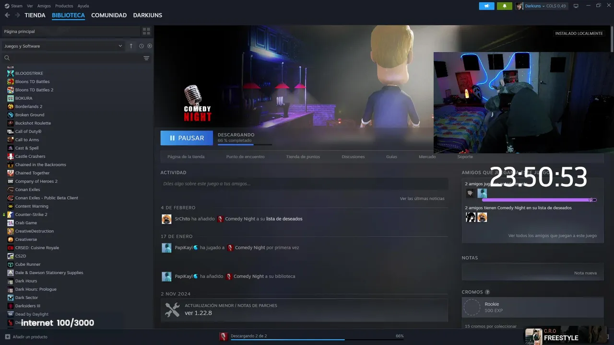The height and width of the screenshot is (345, 614).
Task: Expand Juegos y Software filter dropdown
Action: (x=63, y=46)
